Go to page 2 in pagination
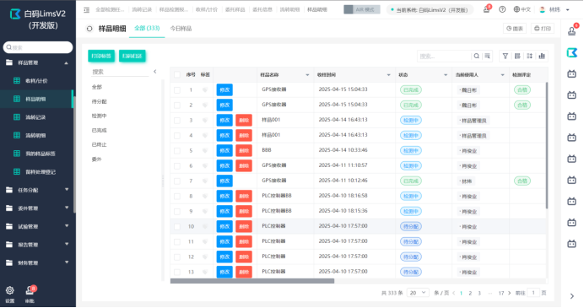 click(470, 294)
